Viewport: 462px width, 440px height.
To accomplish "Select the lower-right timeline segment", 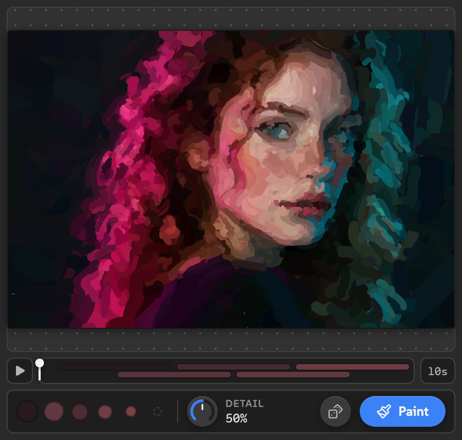I will coord(293,375).
